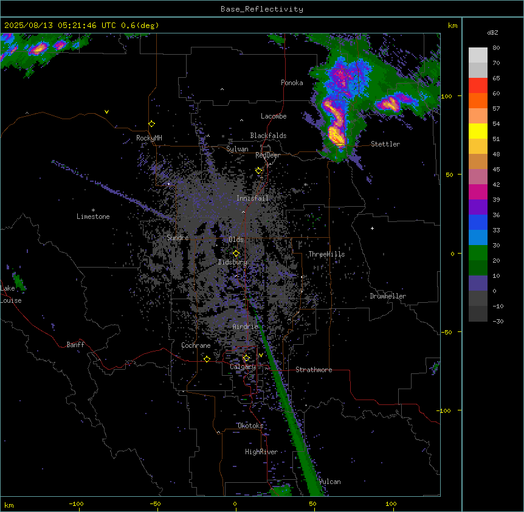Click the Vulcan label

(330, 482)
